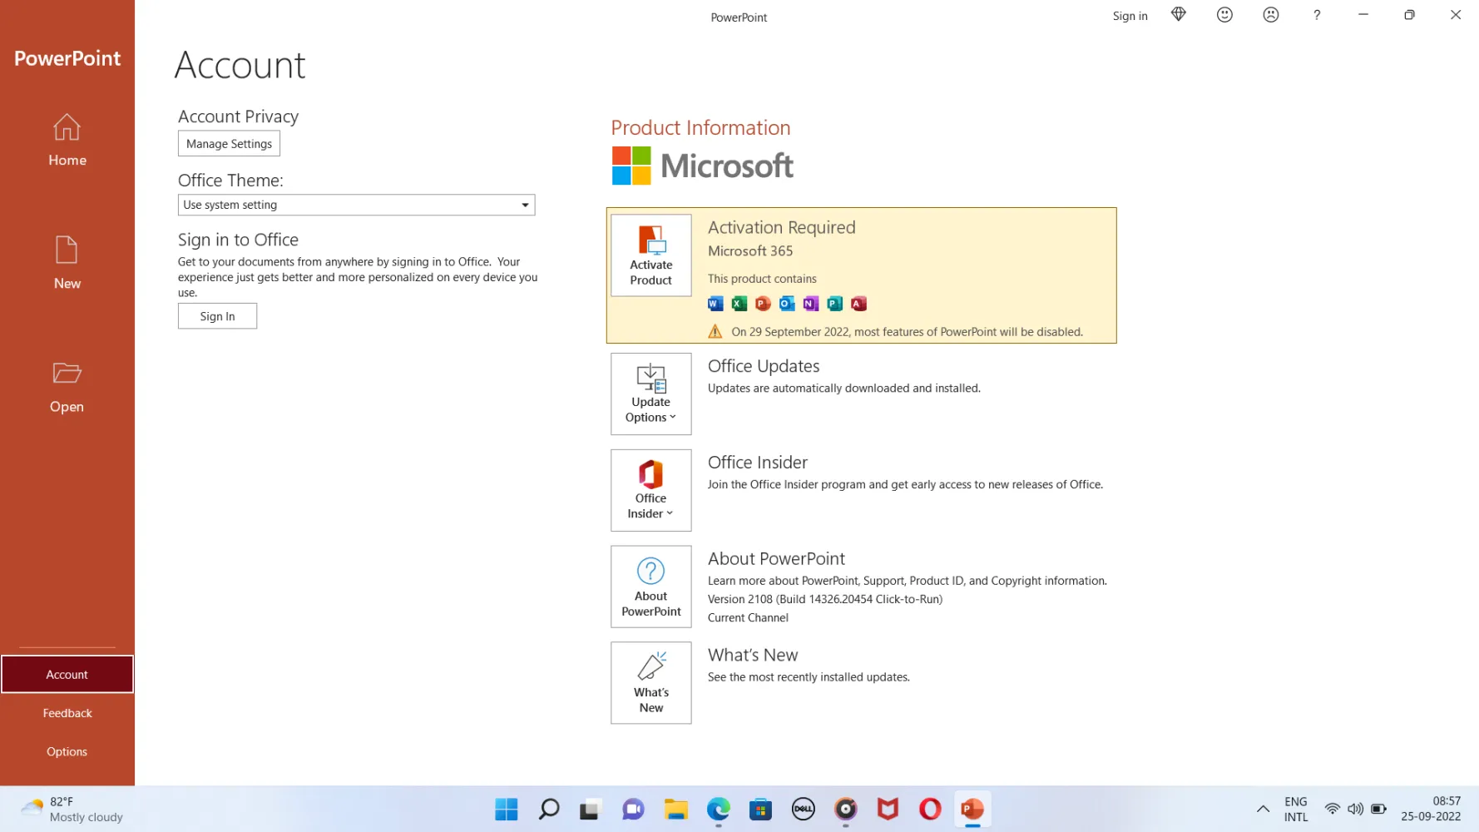This screenshot has width=1479, height=832.
Task: Open the Windows Start menu
Action: [506, 809]
